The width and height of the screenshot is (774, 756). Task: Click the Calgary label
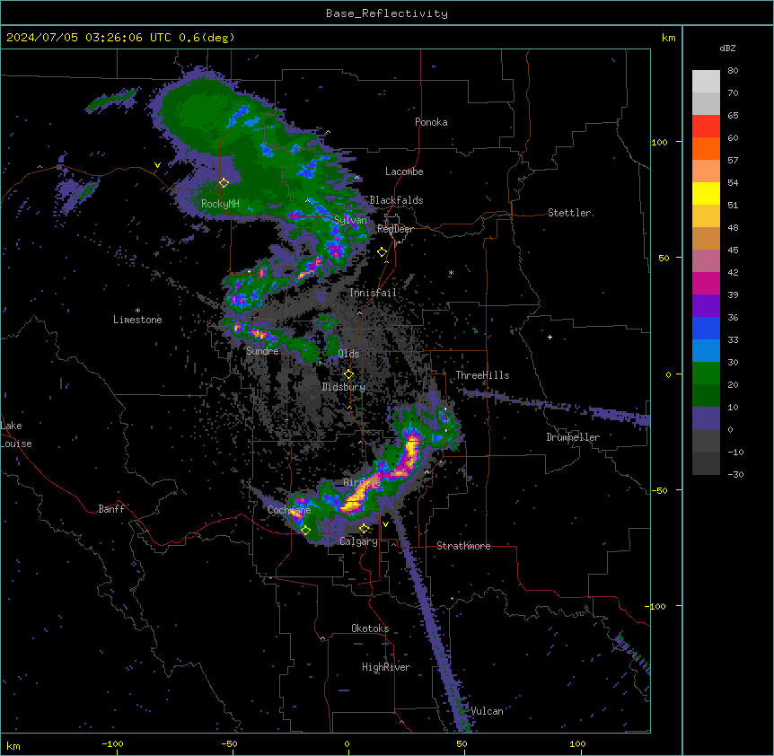(x=358, y=541)
